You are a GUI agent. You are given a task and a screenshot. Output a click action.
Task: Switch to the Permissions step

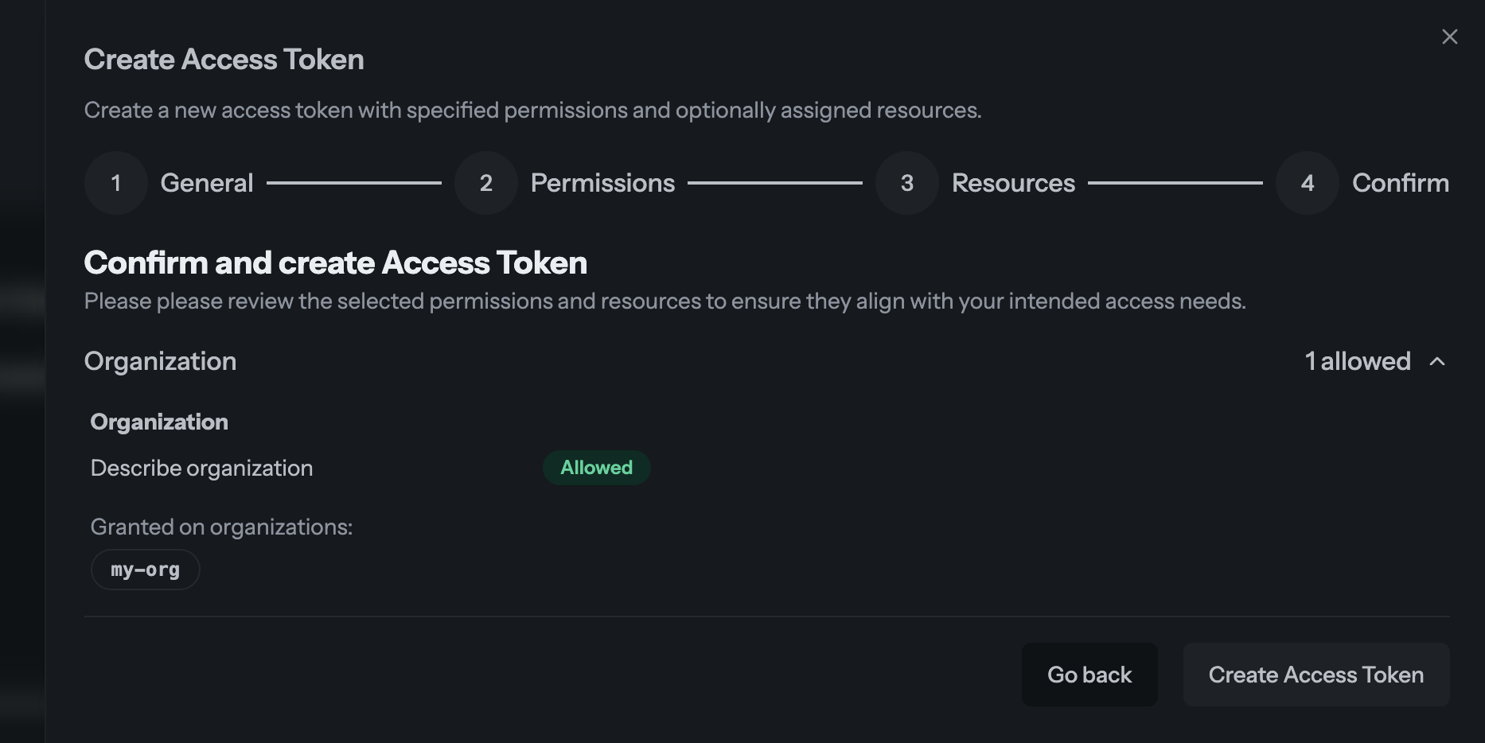point(602,182)
